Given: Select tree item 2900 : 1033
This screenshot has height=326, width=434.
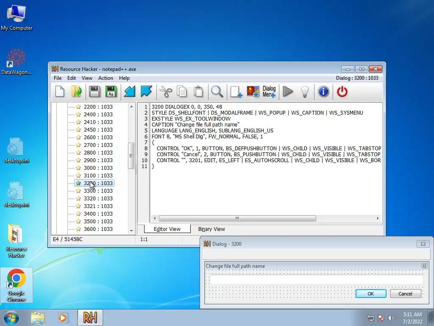Looking at the screenshot, I should click(98, 160).
